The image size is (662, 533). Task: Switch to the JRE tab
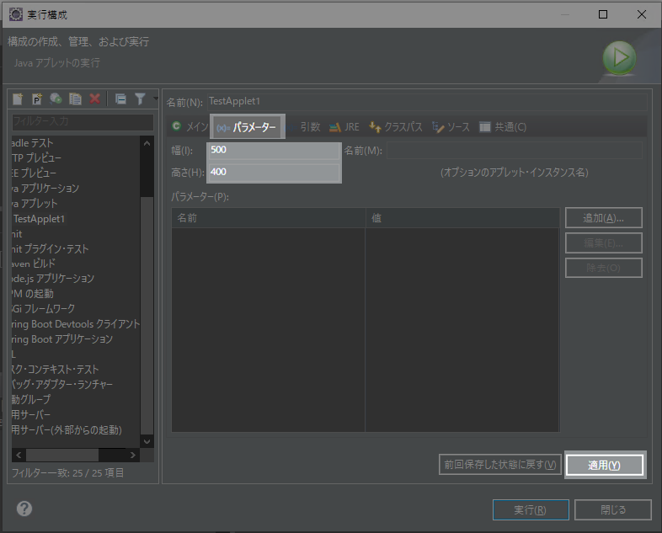point(344,126)
